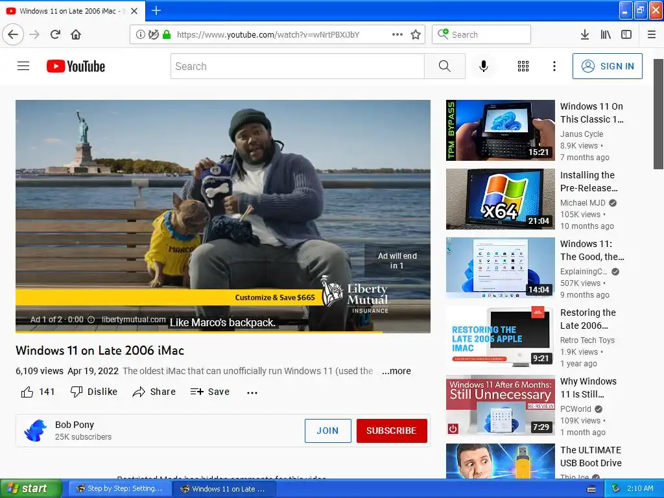Click the system tray icon beside the clock
664x498 pixels.
point(616,489)
